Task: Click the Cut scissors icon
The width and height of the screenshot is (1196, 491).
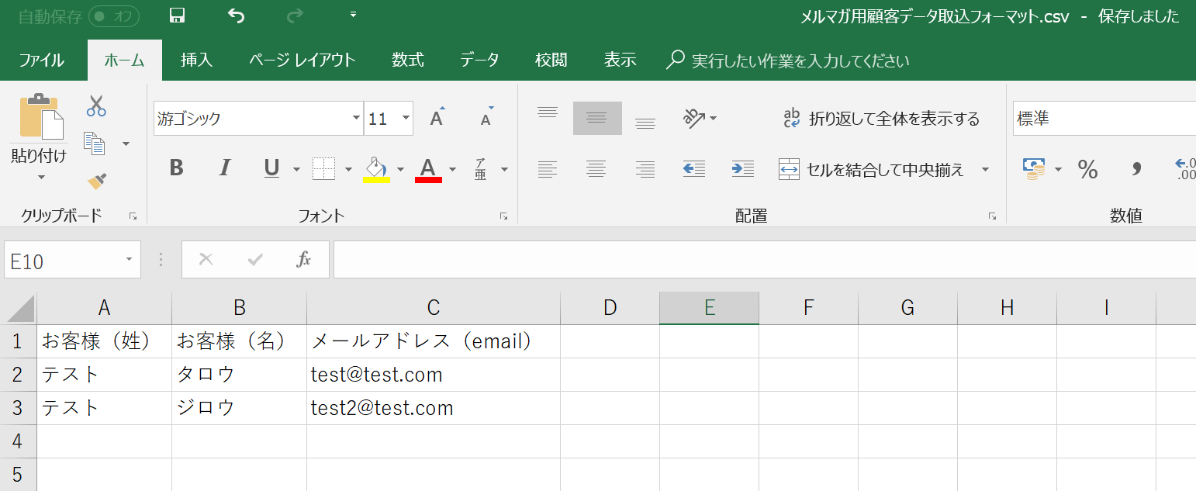Action: [x=96, y=106]
